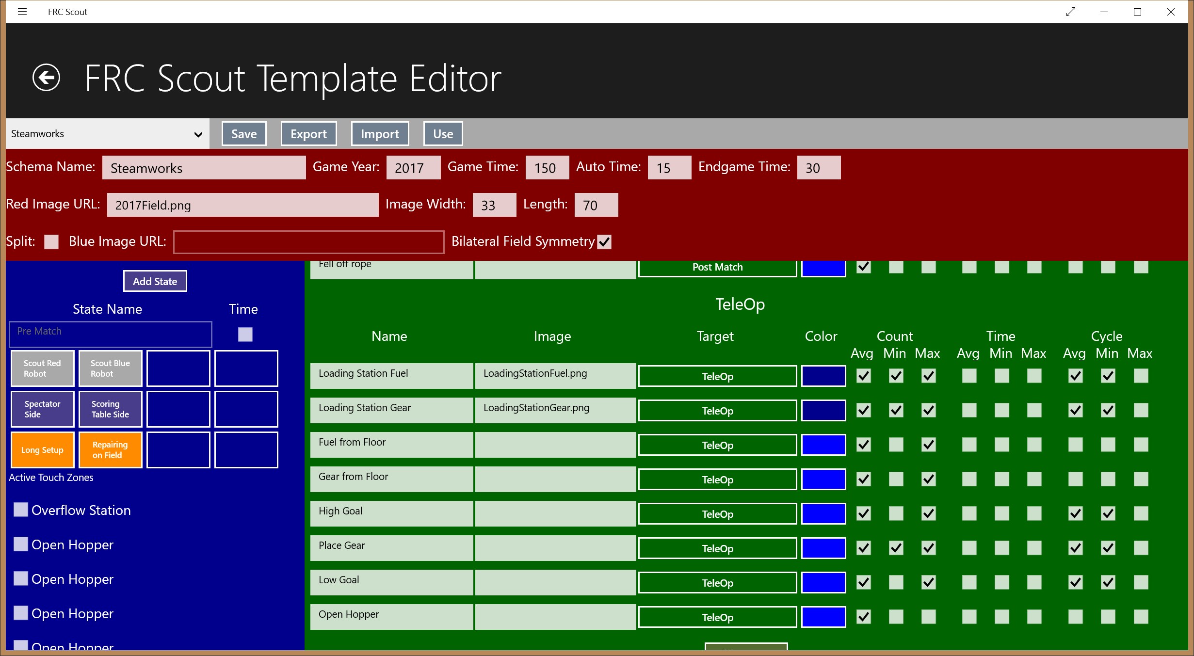The height and width of the screenshot is (656, 1194).
Task: Select the Scoring Table Side tile
Action: click(111, 409)
